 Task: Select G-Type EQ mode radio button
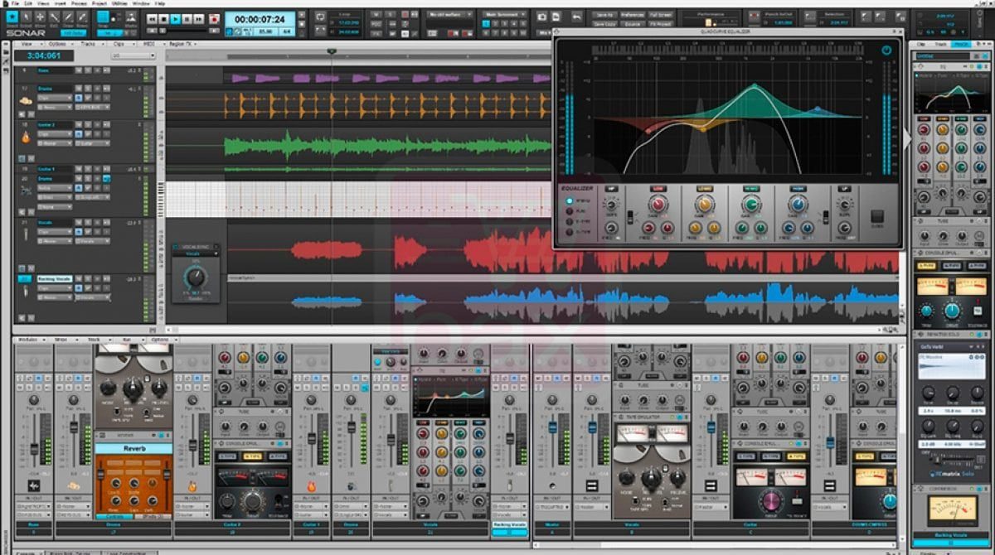click(x=570, y=232)
